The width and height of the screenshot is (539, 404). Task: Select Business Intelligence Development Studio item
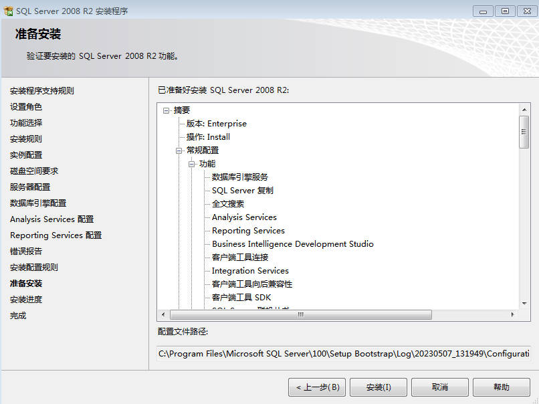292,244
